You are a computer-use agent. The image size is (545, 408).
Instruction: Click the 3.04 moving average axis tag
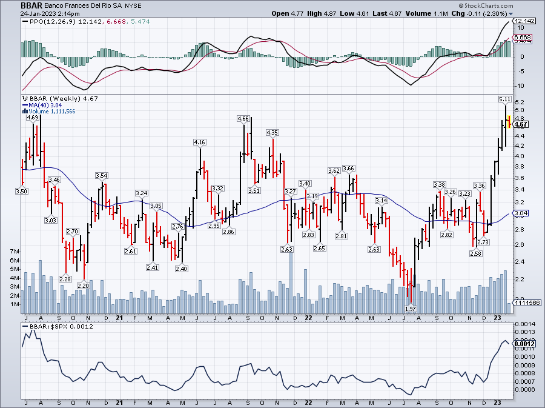pyautogui.click(x=521, y=213)
